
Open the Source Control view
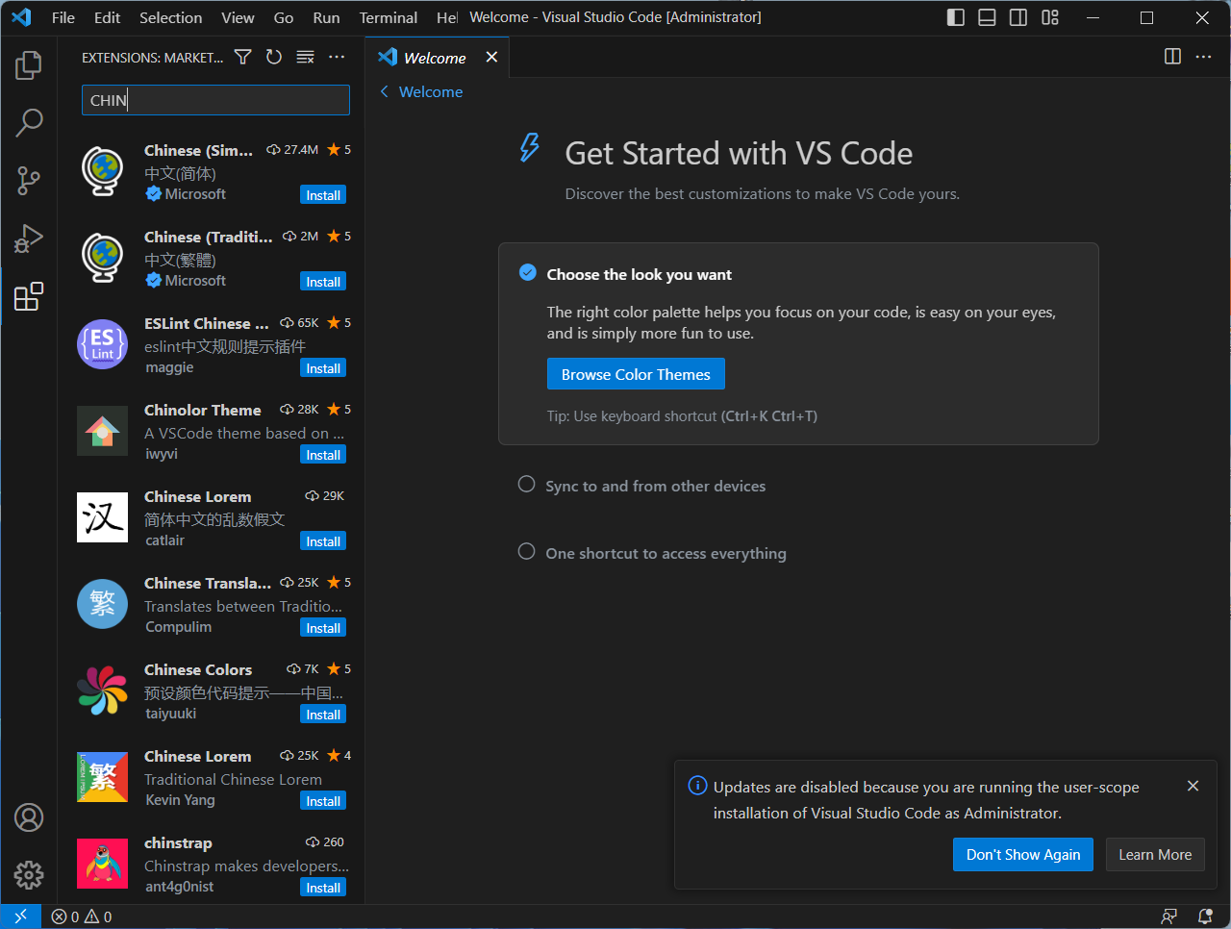click(x=29, y=180)
